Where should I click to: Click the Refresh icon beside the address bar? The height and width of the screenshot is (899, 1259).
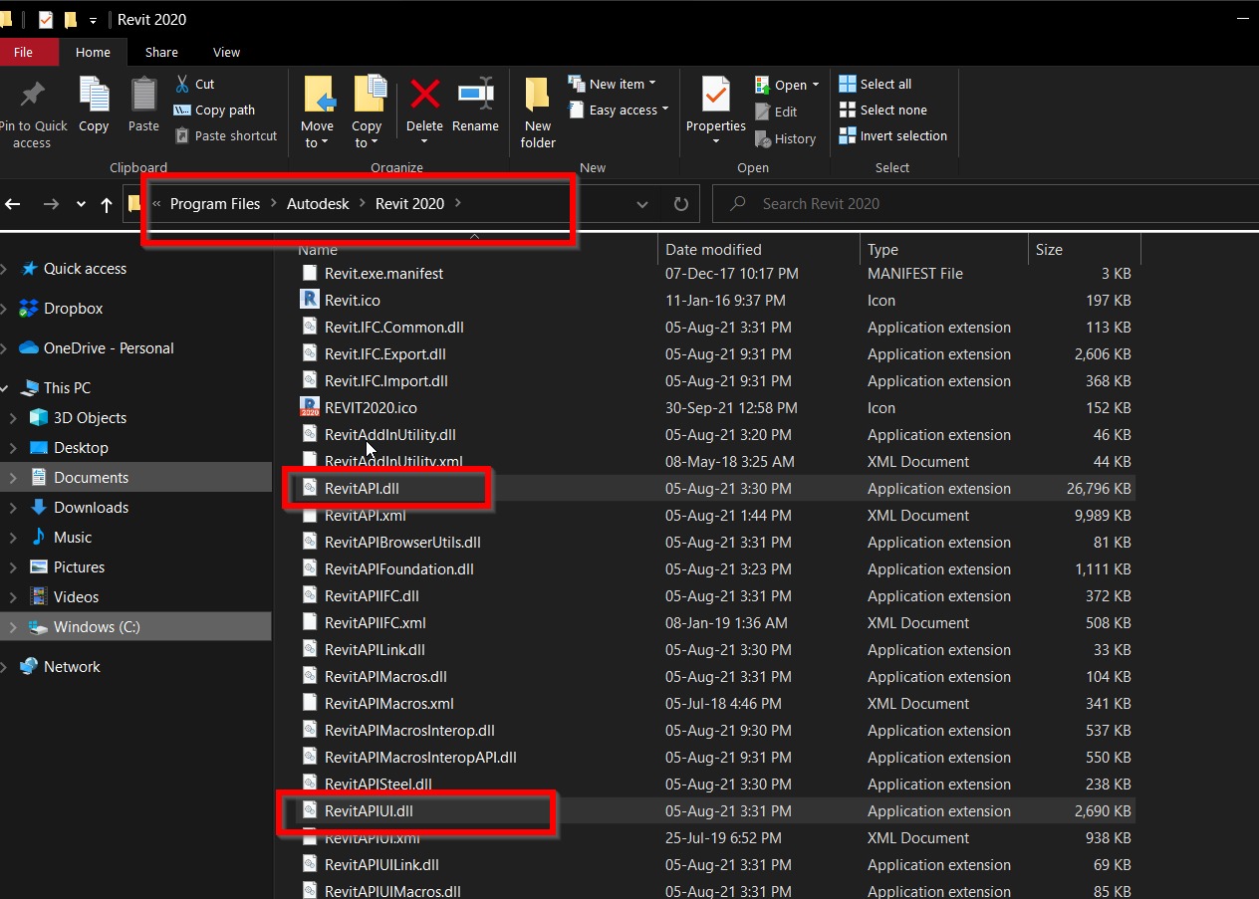click(680, 203)
